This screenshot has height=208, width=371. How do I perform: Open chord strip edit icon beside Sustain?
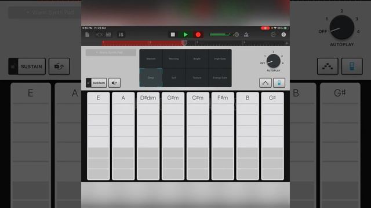coord(115,83)
